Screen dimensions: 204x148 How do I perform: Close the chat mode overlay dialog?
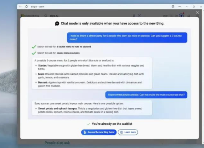click(197, 12)
